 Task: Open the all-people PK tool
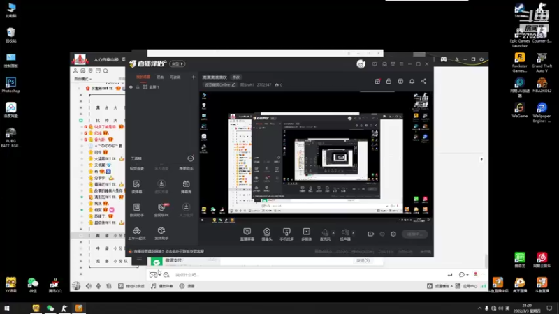click(161, 210)
